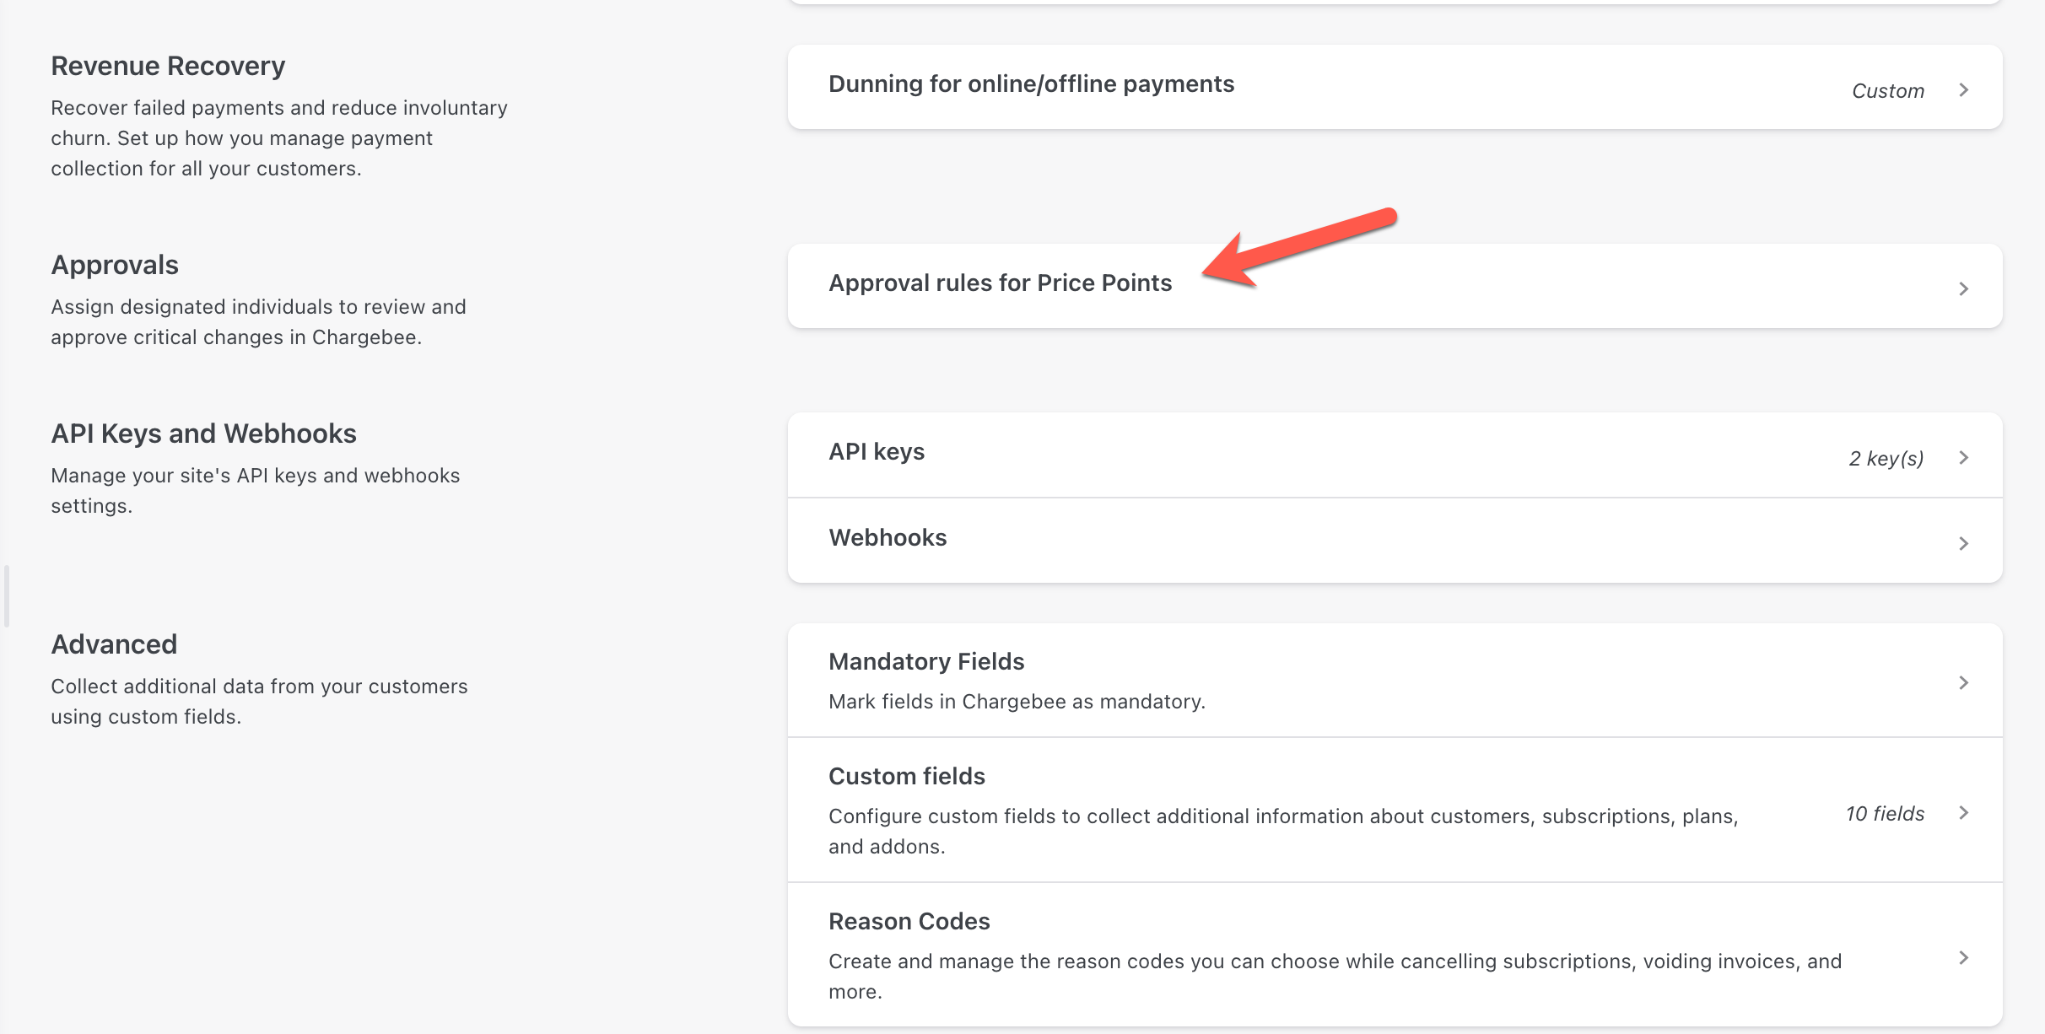
Task: Click the Reason Codes description text
Action: point(1333,962)
